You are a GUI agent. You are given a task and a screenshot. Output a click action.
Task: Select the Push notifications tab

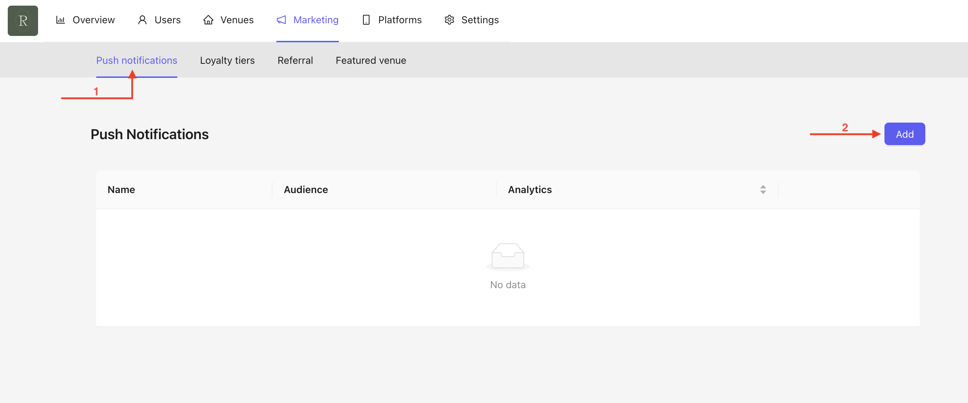tap(136, 61)
